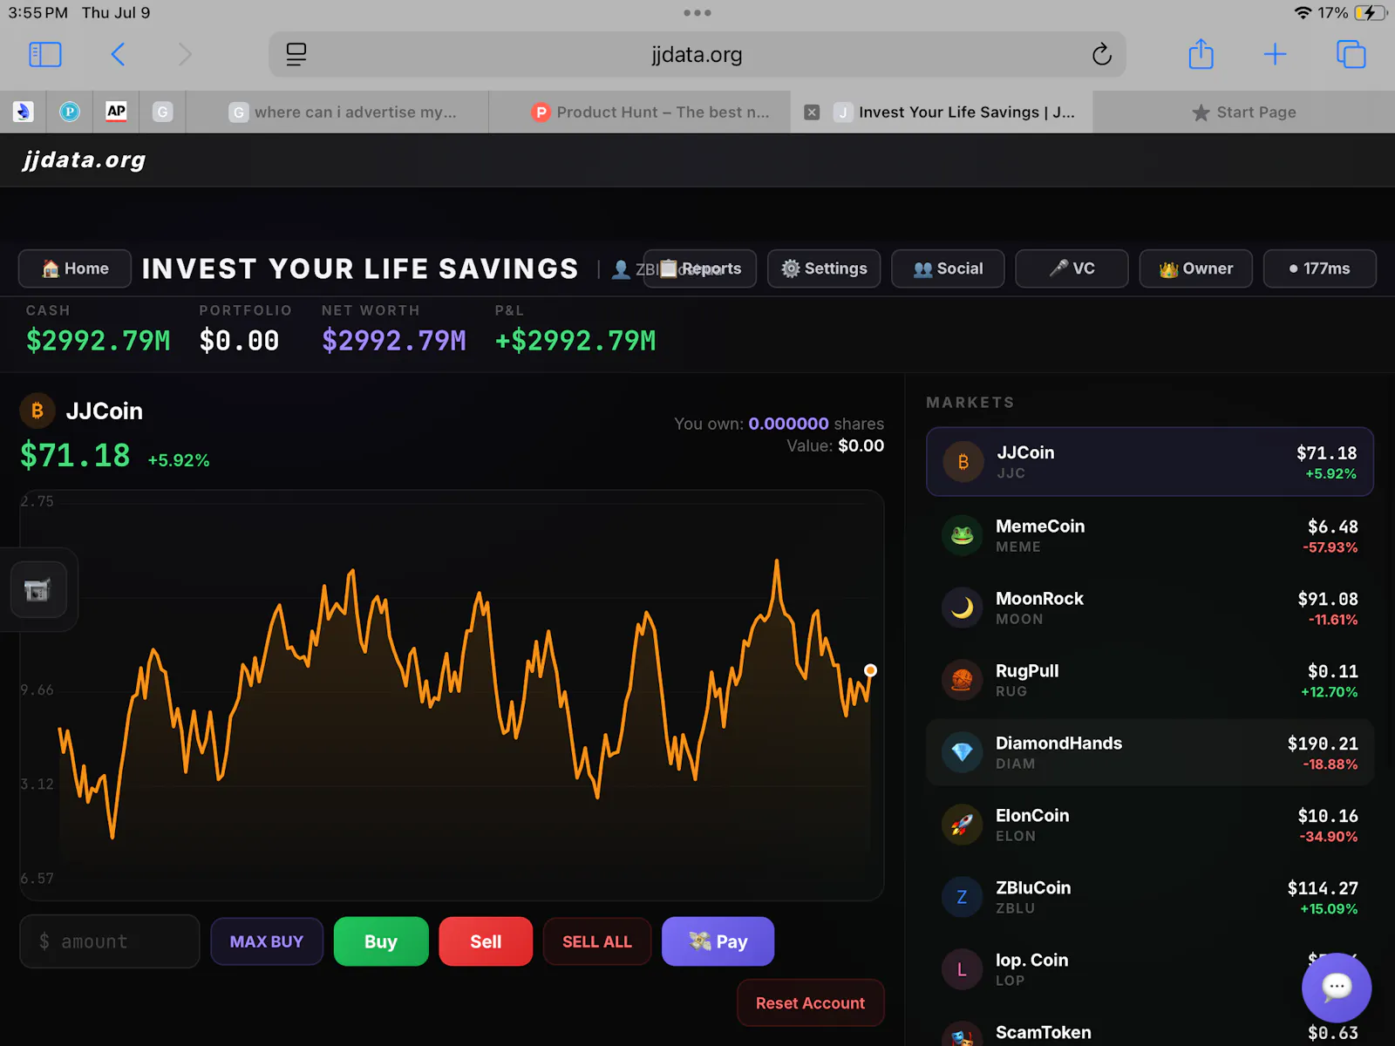
Task: Click Reset Account
Action: (x=810, y=1003)
